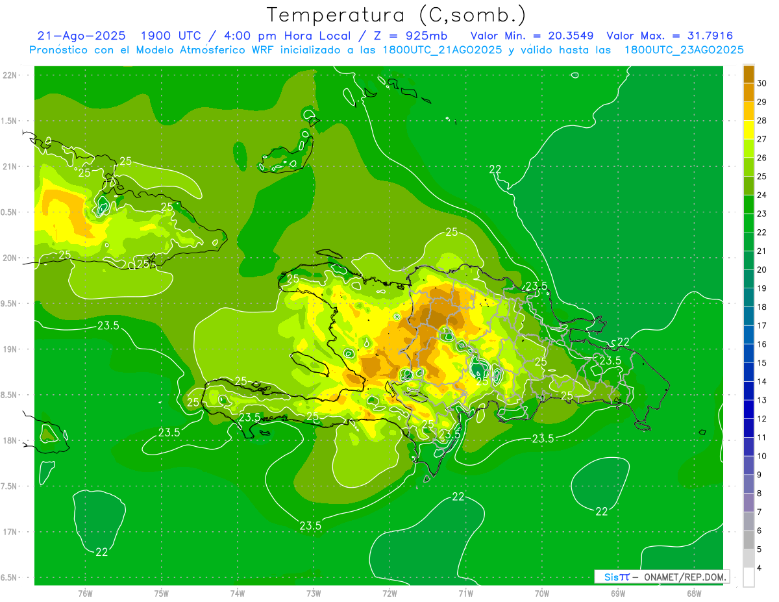Click the '12' colorbar value
This screenshot has height=602, width=779.
tap(762, 419)
